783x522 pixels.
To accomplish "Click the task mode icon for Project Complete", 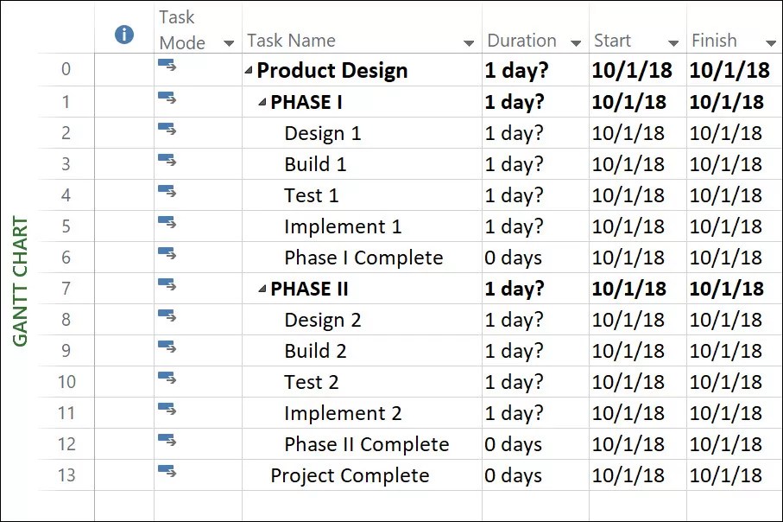I will click(167, 470).
